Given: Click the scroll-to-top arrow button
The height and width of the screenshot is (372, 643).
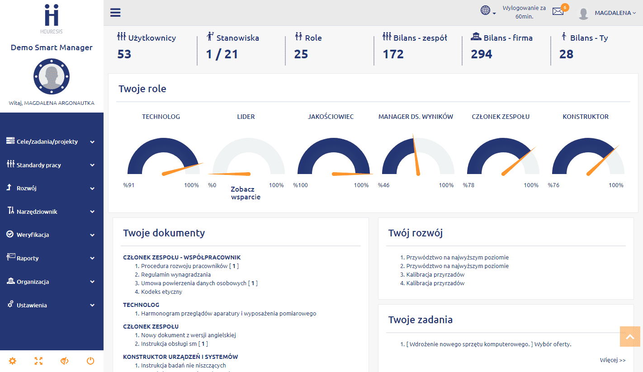Looking at the screenshot, I should coord(629,337).
